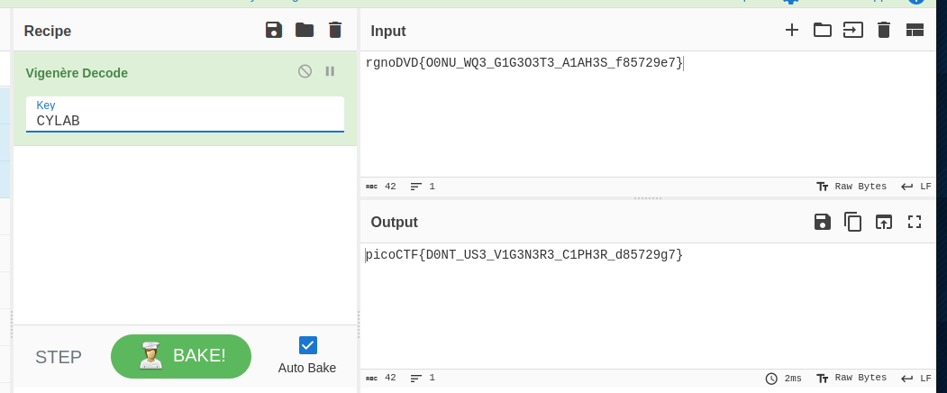Image resolution: width=947 pixels, height=393 pixels.
Task: Reset the pane layout
Action: coord(915,31)
